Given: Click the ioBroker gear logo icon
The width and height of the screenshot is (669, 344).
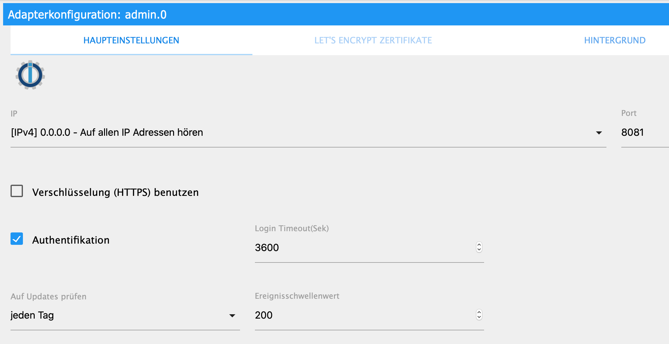Looking at the screenshot, I should coord(30,75).
